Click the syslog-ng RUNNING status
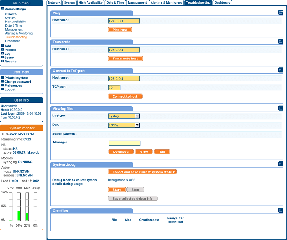Image resolution: width=287 pixels, height=240 pixels. click(25, 162)
